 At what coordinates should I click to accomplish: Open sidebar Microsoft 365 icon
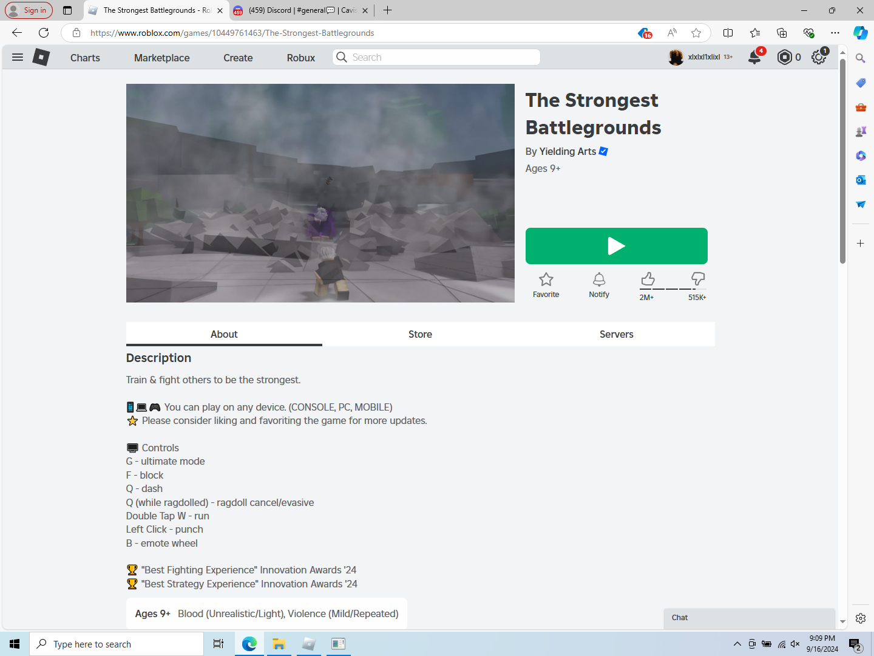861,155
